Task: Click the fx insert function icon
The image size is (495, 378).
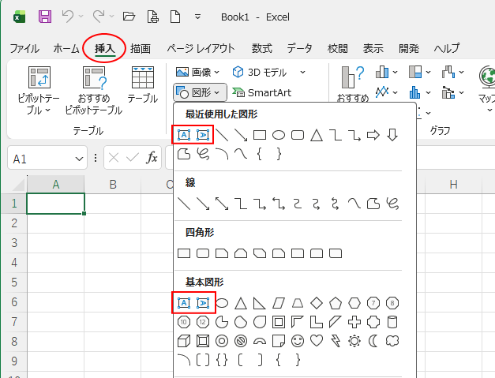Action: 152,158
